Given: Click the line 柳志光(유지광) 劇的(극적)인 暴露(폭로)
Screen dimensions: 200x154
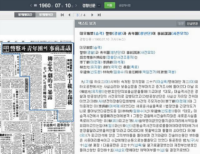Looking at the screenshot, I should [x=109, y=67].
